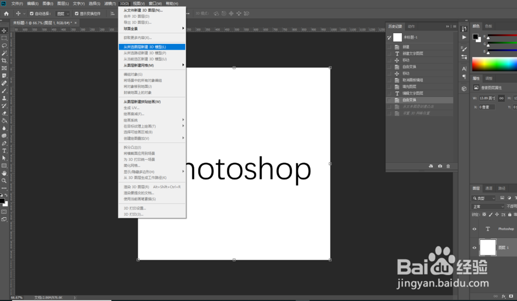Select the 填充图层 history state
Viewport: 517px width, 301px height.
[420, 87]
